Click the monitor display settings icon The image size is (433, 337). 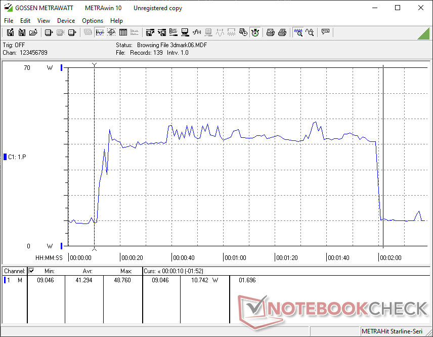(x=185, y=32)
